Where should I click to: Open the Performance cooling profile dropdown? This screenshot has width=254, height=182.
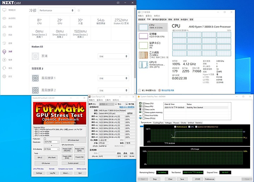(56, 10)
